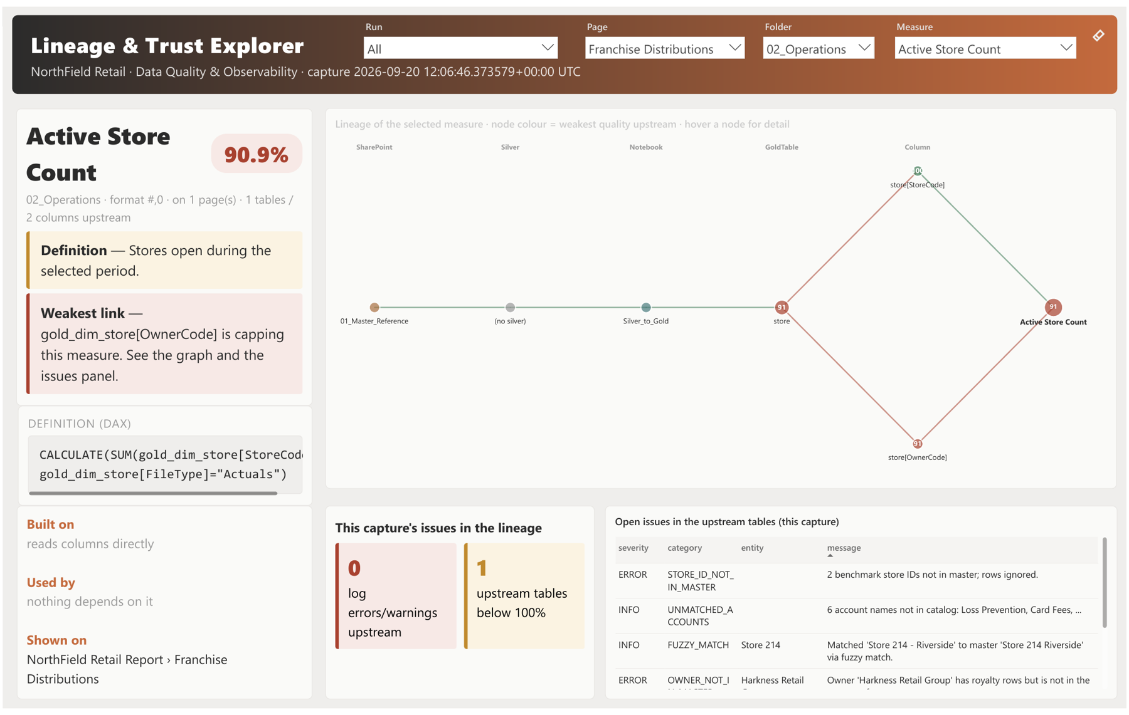Click the 'nothing depends on it' text

(90, 602)
